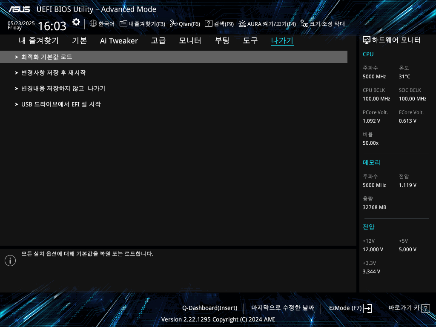436x327 pixels.
Task: Click the info icon in help panel
Action: pyautogui.click(x=10, y=261)
